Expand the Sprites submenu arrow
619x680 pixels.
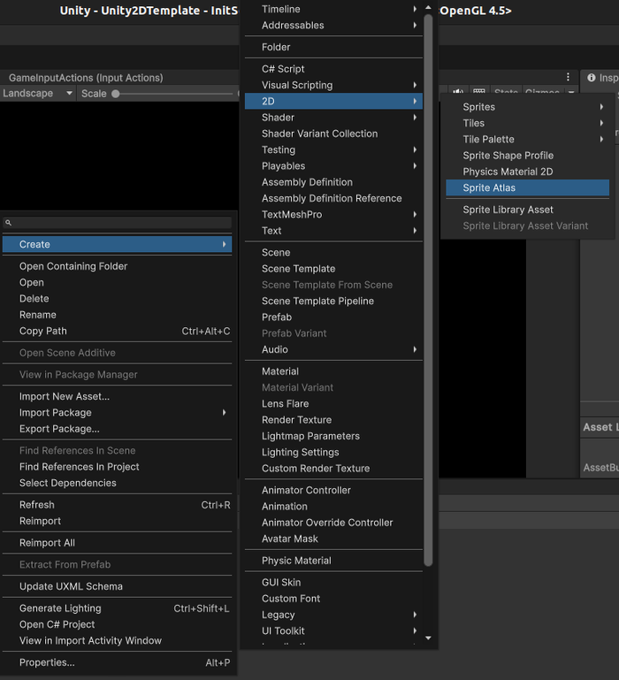point(601,107)
